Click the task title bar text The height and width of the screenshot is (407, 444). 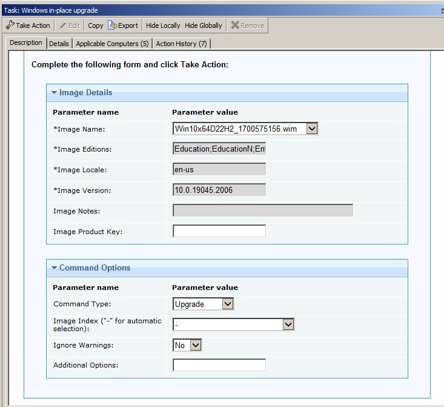pos(51,10)
